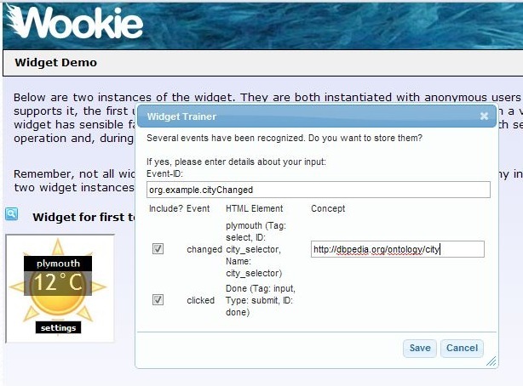Click the magnifier icon beside widget heading
Screen dimensions: 523x386
(11, 213)
